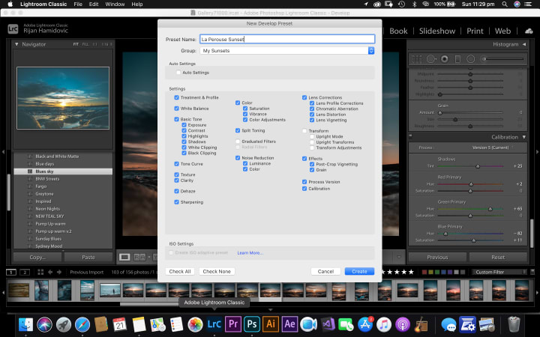540x337 pixels.
Task: Open Custom Filter dropdown
Action: (499, 272)
